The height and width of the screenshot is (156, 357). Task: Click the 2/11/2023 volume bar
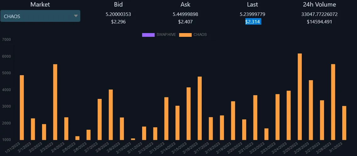[x=144, y=133]
